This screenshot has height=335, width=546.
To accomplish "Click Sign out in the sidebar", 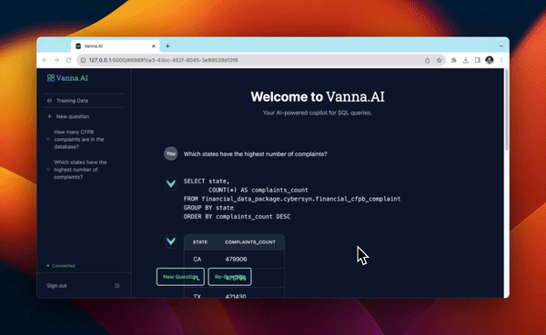I will click(x=56, y=286).
